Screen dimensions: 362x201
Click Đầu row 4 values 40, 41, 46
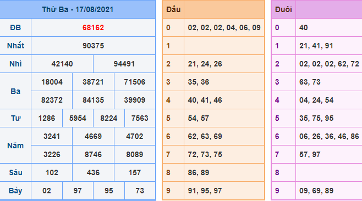click(205, 100)
